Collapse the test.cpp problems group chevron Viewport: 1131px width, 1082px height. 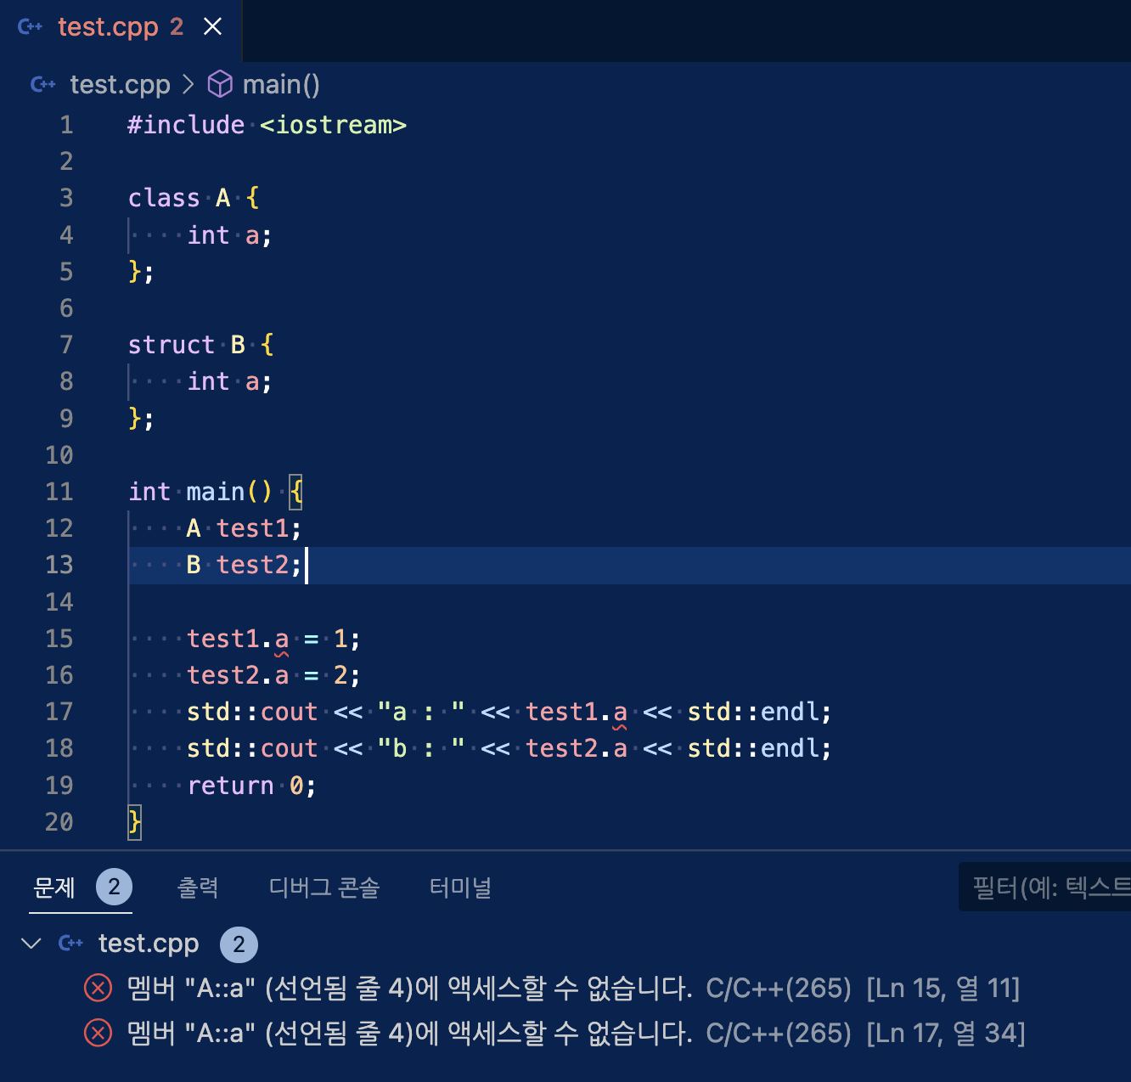(x=31, y=944)
